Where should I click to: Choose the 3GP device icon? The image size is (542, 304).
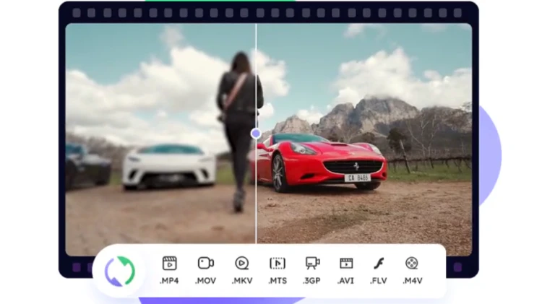312,264
